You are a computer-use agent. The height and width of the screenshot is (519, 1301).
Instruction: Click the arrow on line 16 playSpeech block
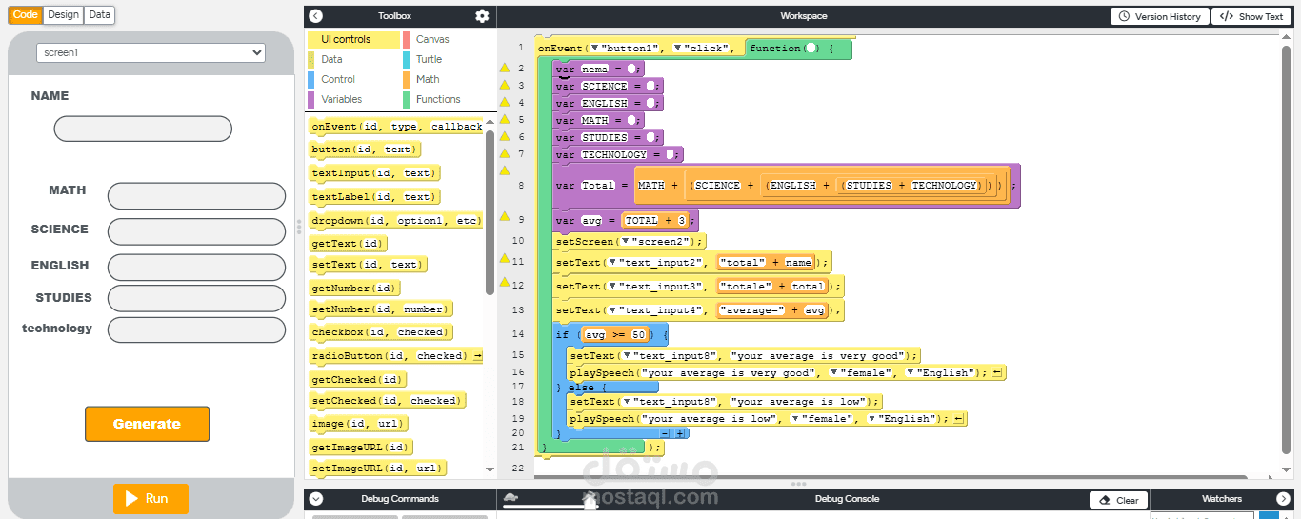997,373
